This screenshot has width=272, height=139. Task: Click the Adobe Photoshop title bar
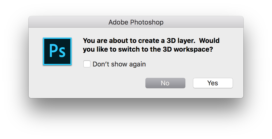click(136, 22)
